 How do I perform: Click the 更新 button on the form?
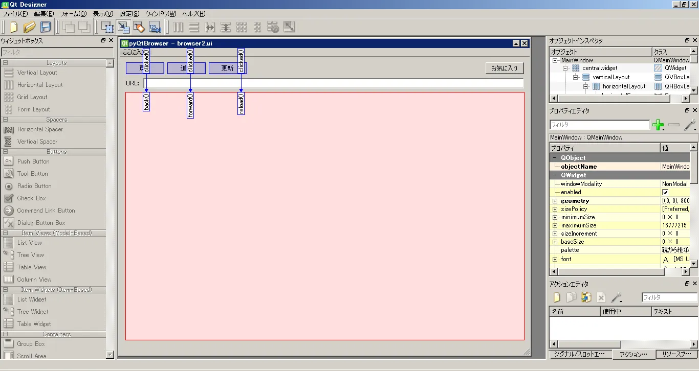click(227, 68)
